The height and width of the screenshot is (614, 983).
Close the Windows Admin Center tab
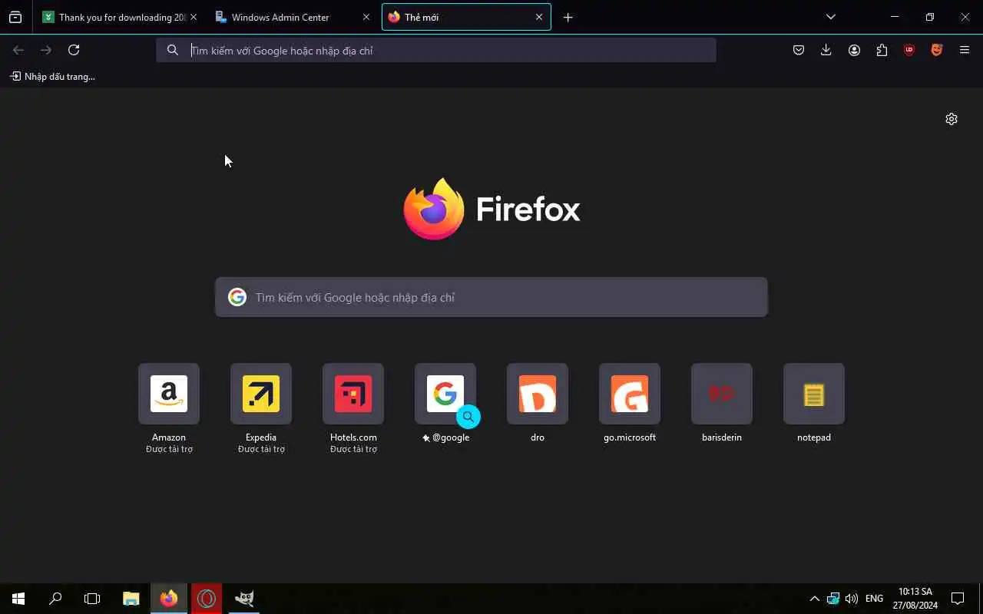(366, 17)
